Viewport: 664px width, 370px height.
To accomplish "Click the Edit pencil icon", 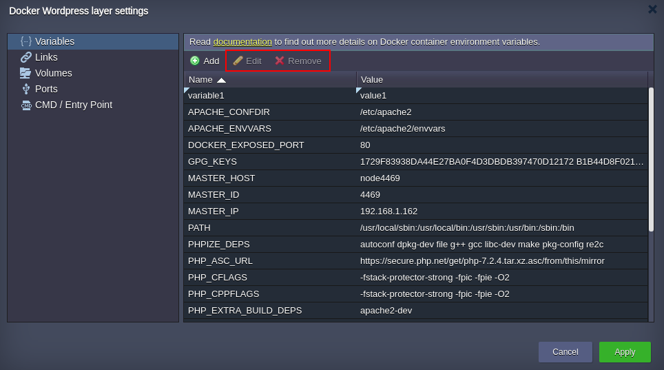I will [x=238, y=61].
